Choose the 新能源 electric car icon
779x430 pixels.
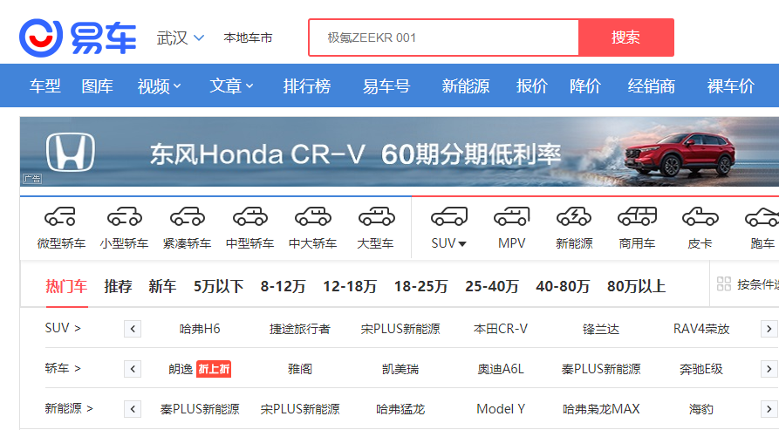coord(574,217)
